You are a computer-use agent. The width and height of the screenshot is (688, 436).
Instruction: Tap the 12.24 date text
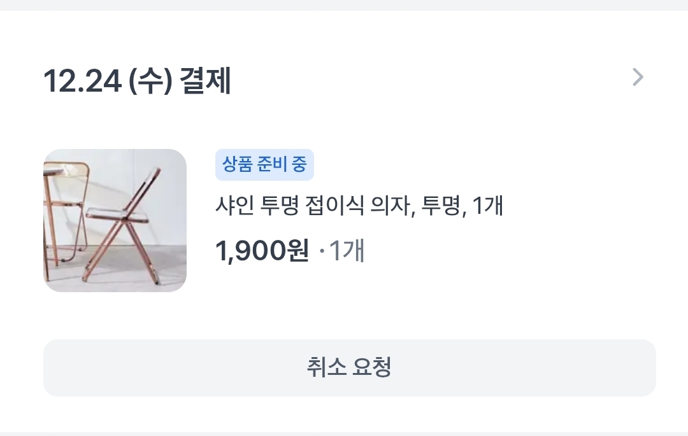pos(82,82)
